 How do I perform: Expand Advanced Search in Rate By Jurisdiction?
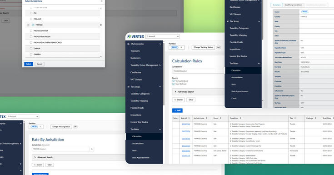tap(35, 157)
